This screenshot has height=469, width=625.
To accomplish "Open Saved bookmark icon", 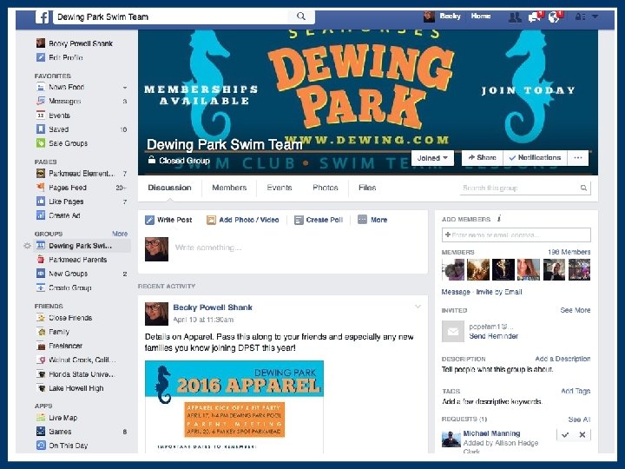I will (x=41, y=129).
